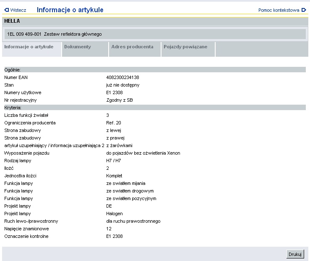Select the Informacje o artykule tab
Viewport: 310px width, 261px height.
point(32,49)
